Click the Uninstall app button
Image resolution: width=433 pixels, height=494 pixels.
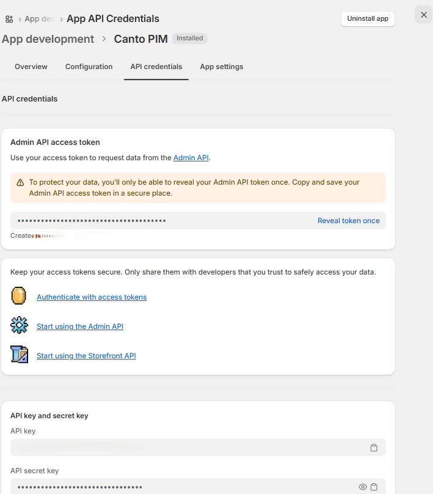tap(368, 18)
